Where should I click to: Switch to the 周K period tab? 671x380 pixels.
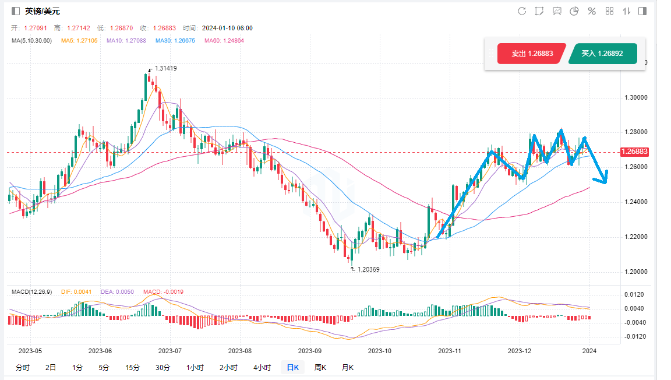(x=320, y=367)
